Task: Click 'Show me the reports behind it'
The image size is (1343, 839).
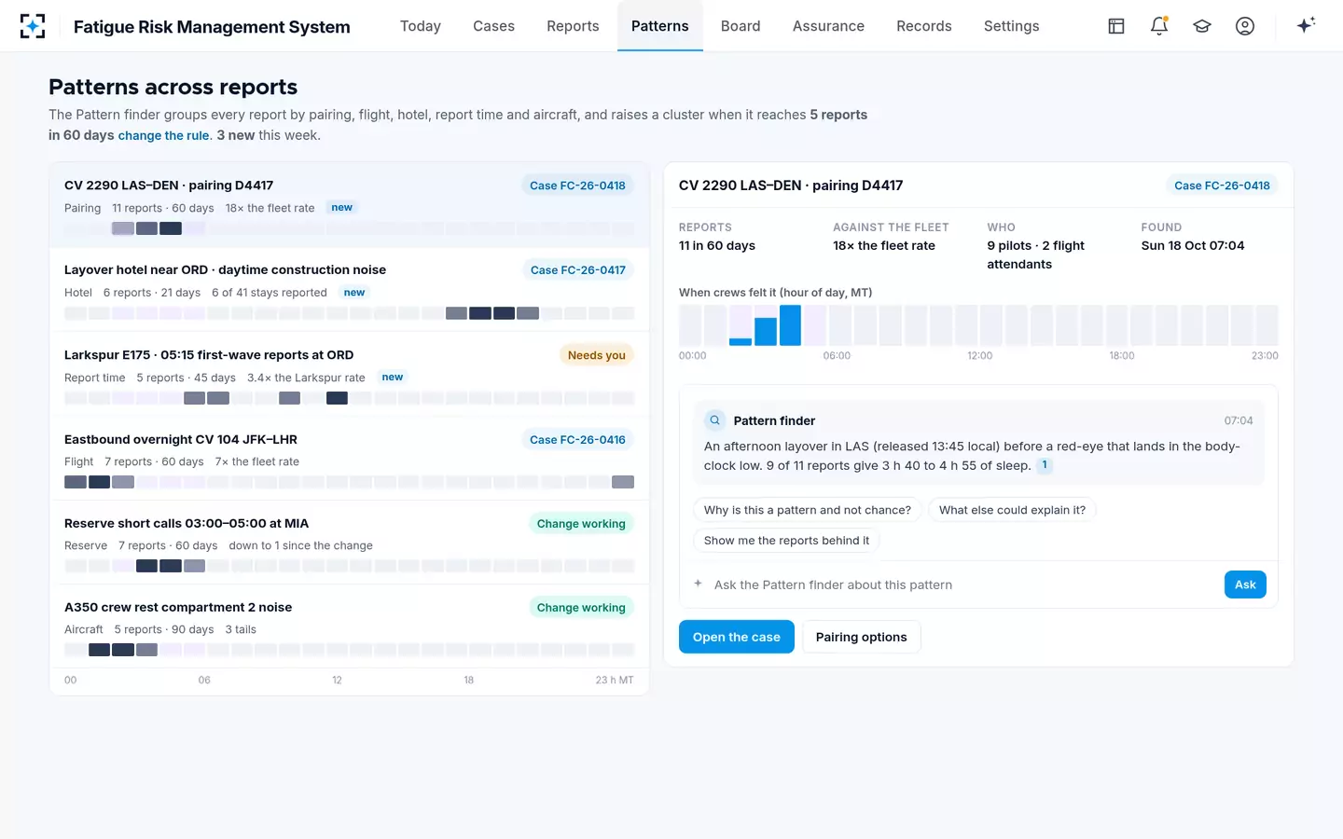Action: pos(786,540)
